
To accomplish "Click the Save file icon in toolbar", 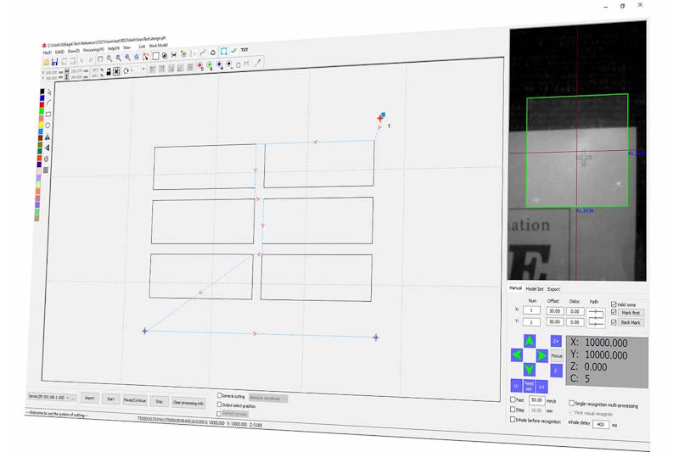I will pos(54,62).
